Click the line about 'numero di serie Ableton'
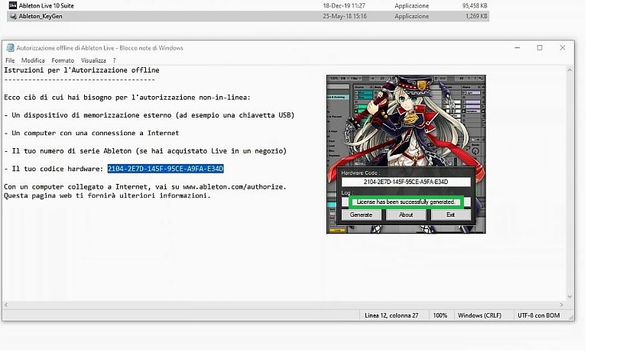This screenshot has width=623, height=355. [x=145, y=150]
